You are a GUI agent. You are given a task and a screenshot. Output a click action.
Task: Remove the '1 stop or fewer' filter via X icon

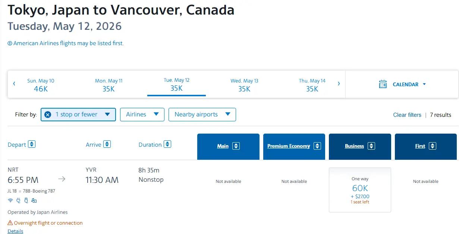point(48,115)
